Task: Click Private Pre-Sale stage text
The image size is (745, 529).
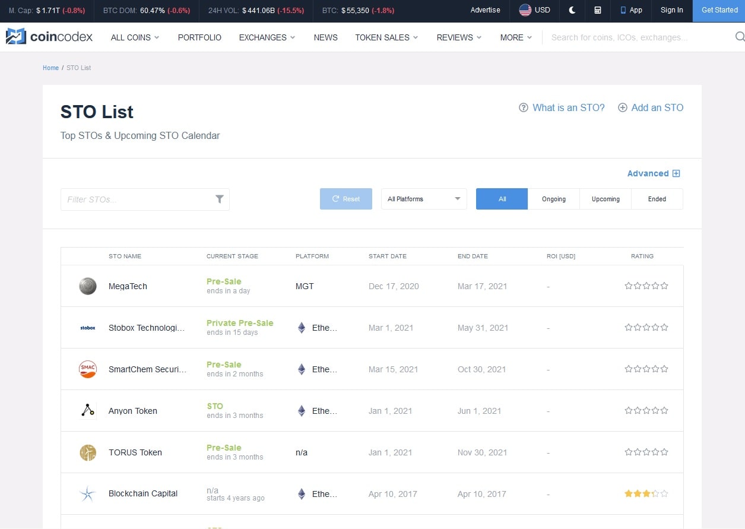Action: (240, 323)
